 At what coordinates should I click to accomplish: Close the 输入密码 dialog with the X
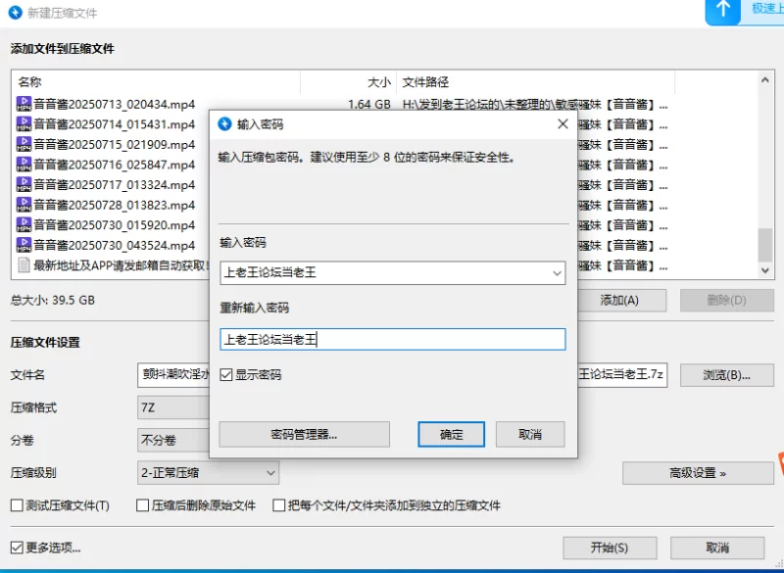coord(563,123)
